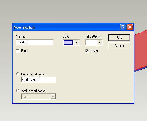147x121 pixels.
Task: Open the Color dropdown arrow
Action: 77,42
